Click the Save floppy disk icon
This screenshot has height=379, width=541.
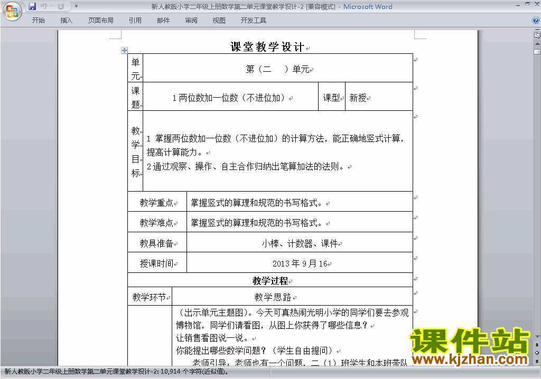coord(32,6)
